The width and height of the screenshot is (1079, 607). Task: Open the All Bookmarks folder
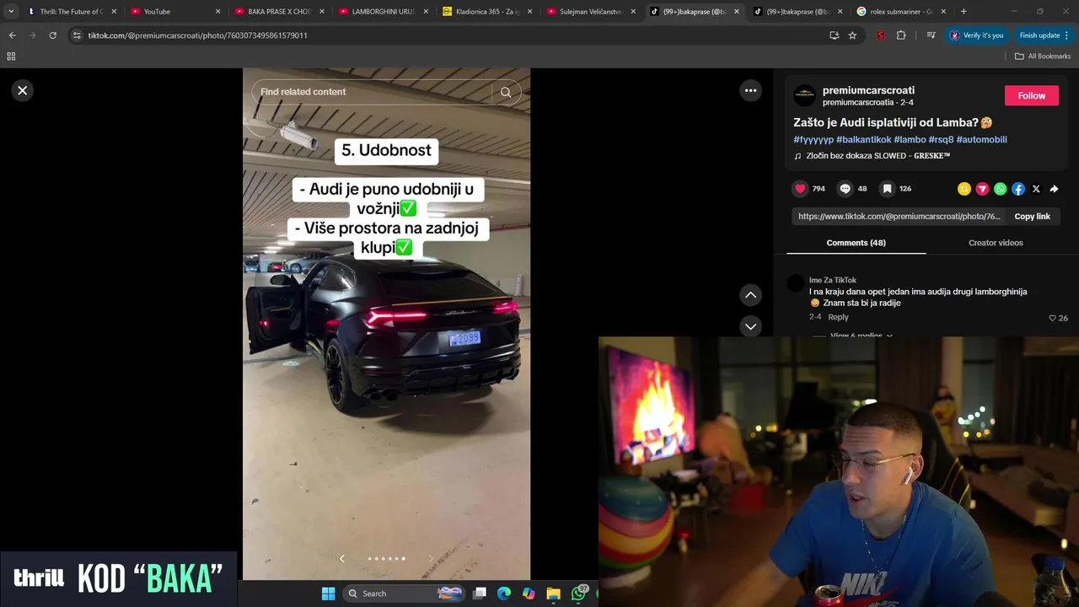click(x=1043, y=56)
